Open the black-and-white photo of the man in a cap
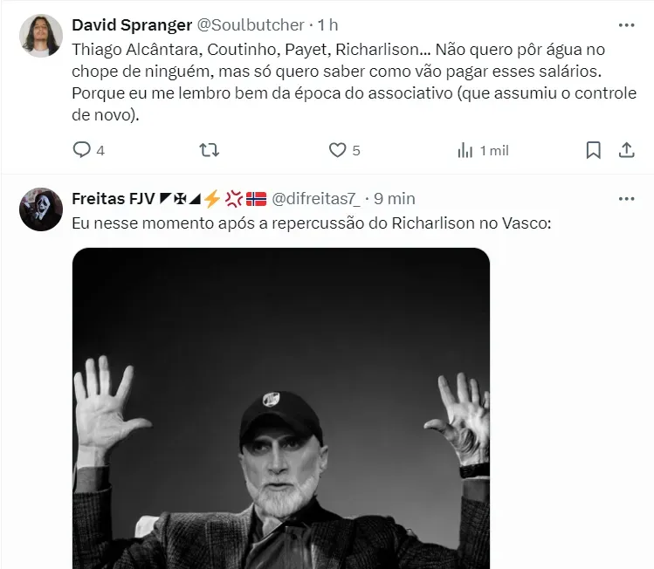The image size is (654, 569). pos(281,408)
